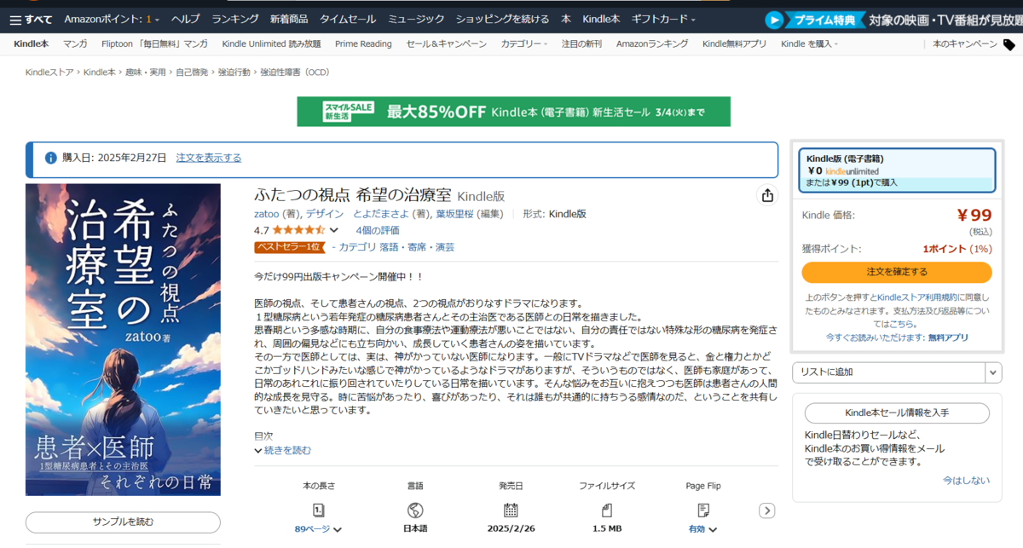
Task: Click the tag icon next to 本のキャンペーン
Action: coord(1009,44)
